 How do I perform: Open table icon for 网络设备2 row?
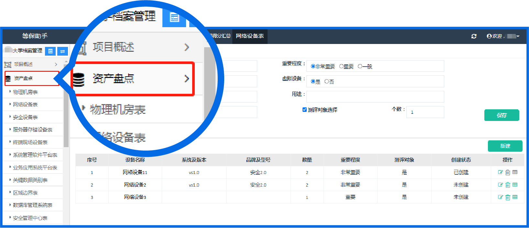pos(515,185)
